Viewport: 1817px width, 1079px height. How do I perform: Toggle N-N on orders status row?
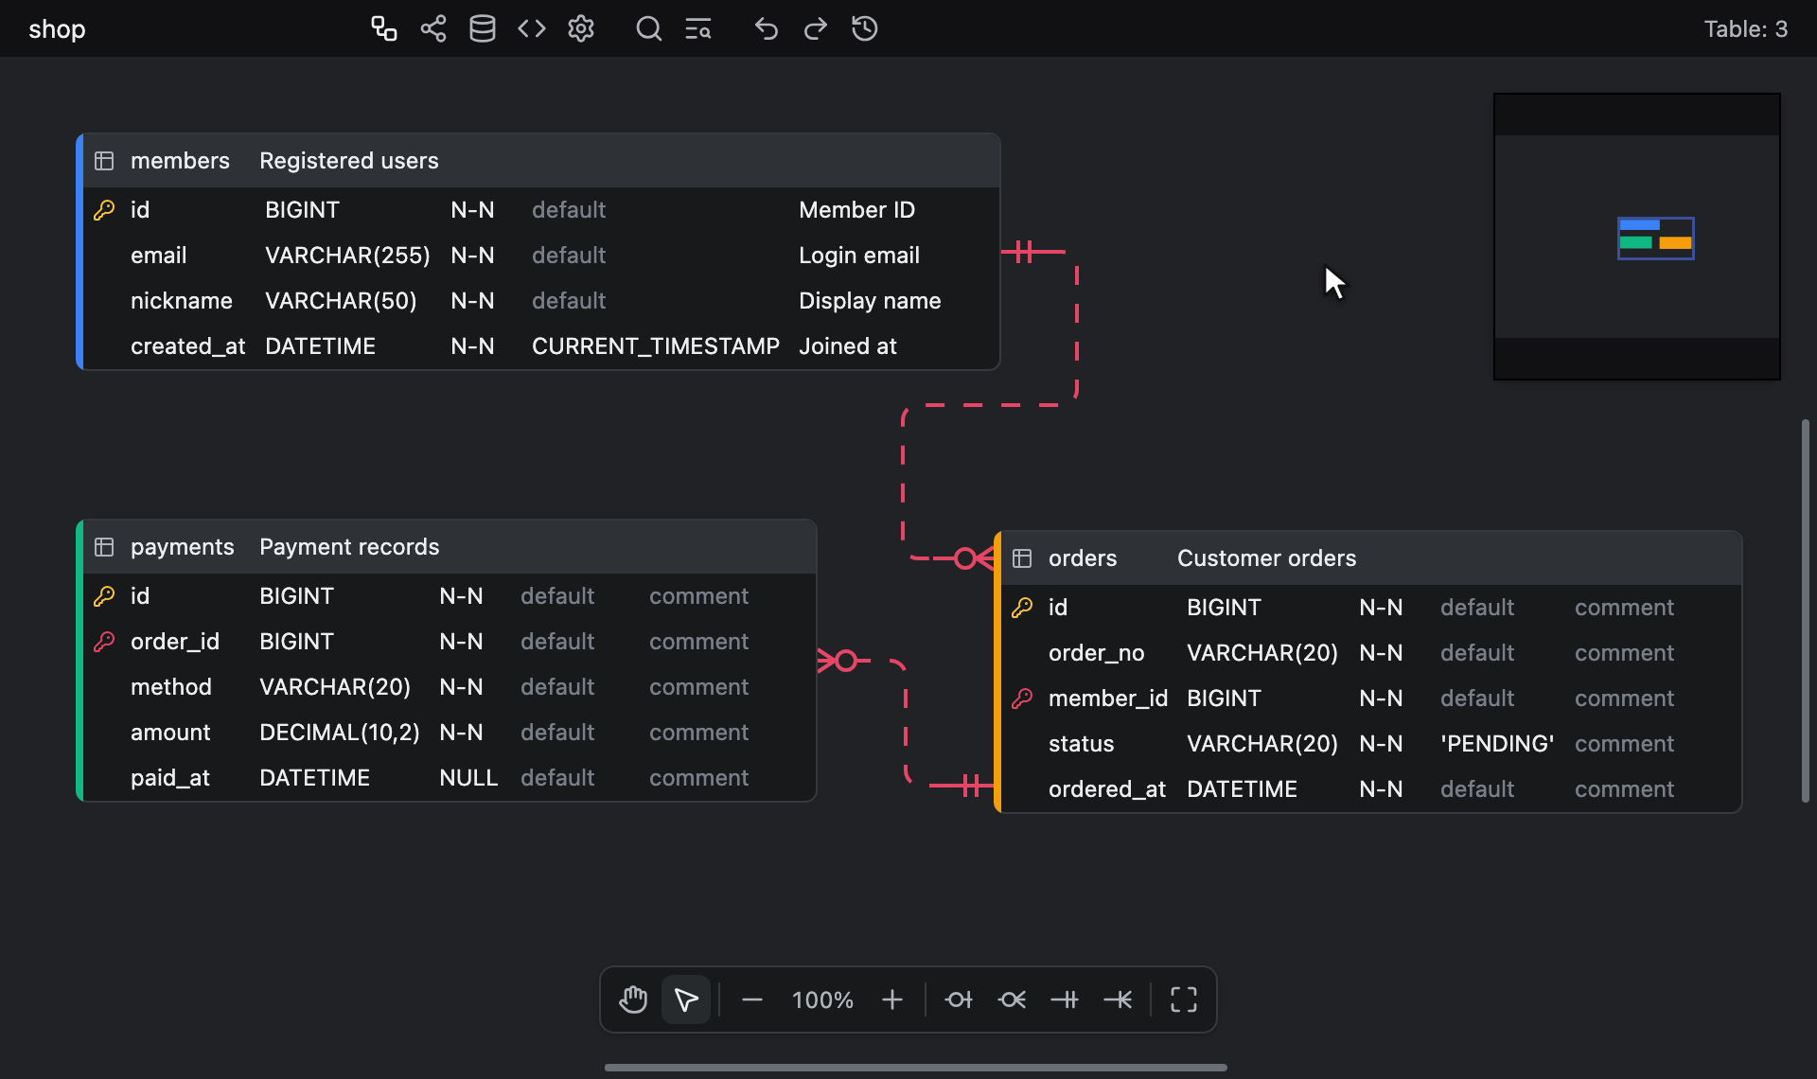click(x=1381, y=744)
